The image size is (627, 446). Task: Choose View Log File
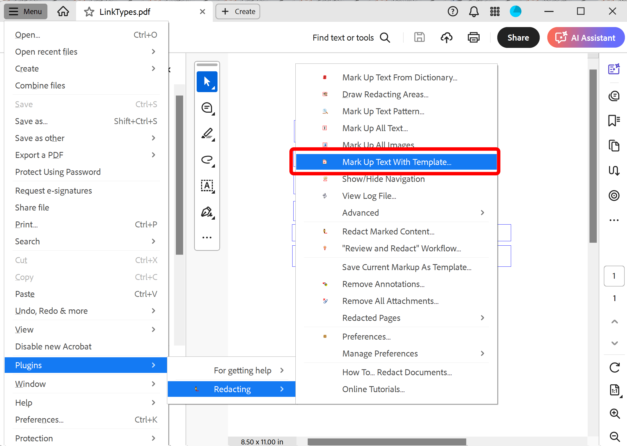point(396,196)
